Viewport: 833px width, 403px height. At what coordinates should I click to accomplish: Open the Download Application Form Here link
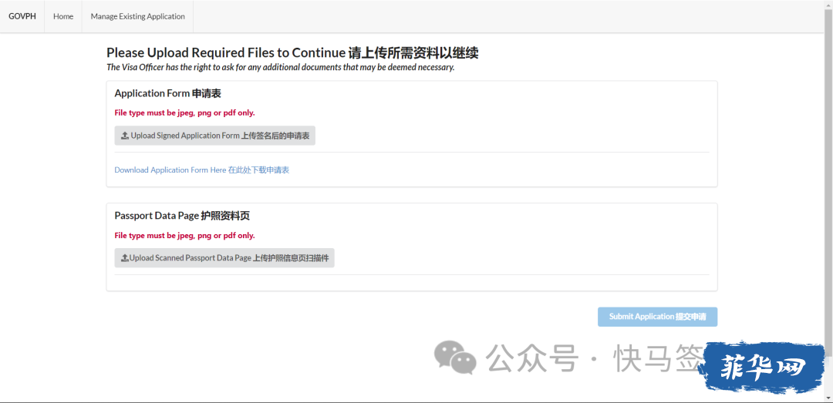[202, 170]
